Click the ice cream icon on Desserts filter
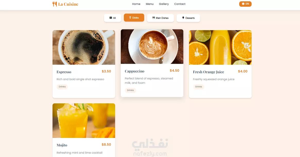300x157 pixels. (183, 18)
